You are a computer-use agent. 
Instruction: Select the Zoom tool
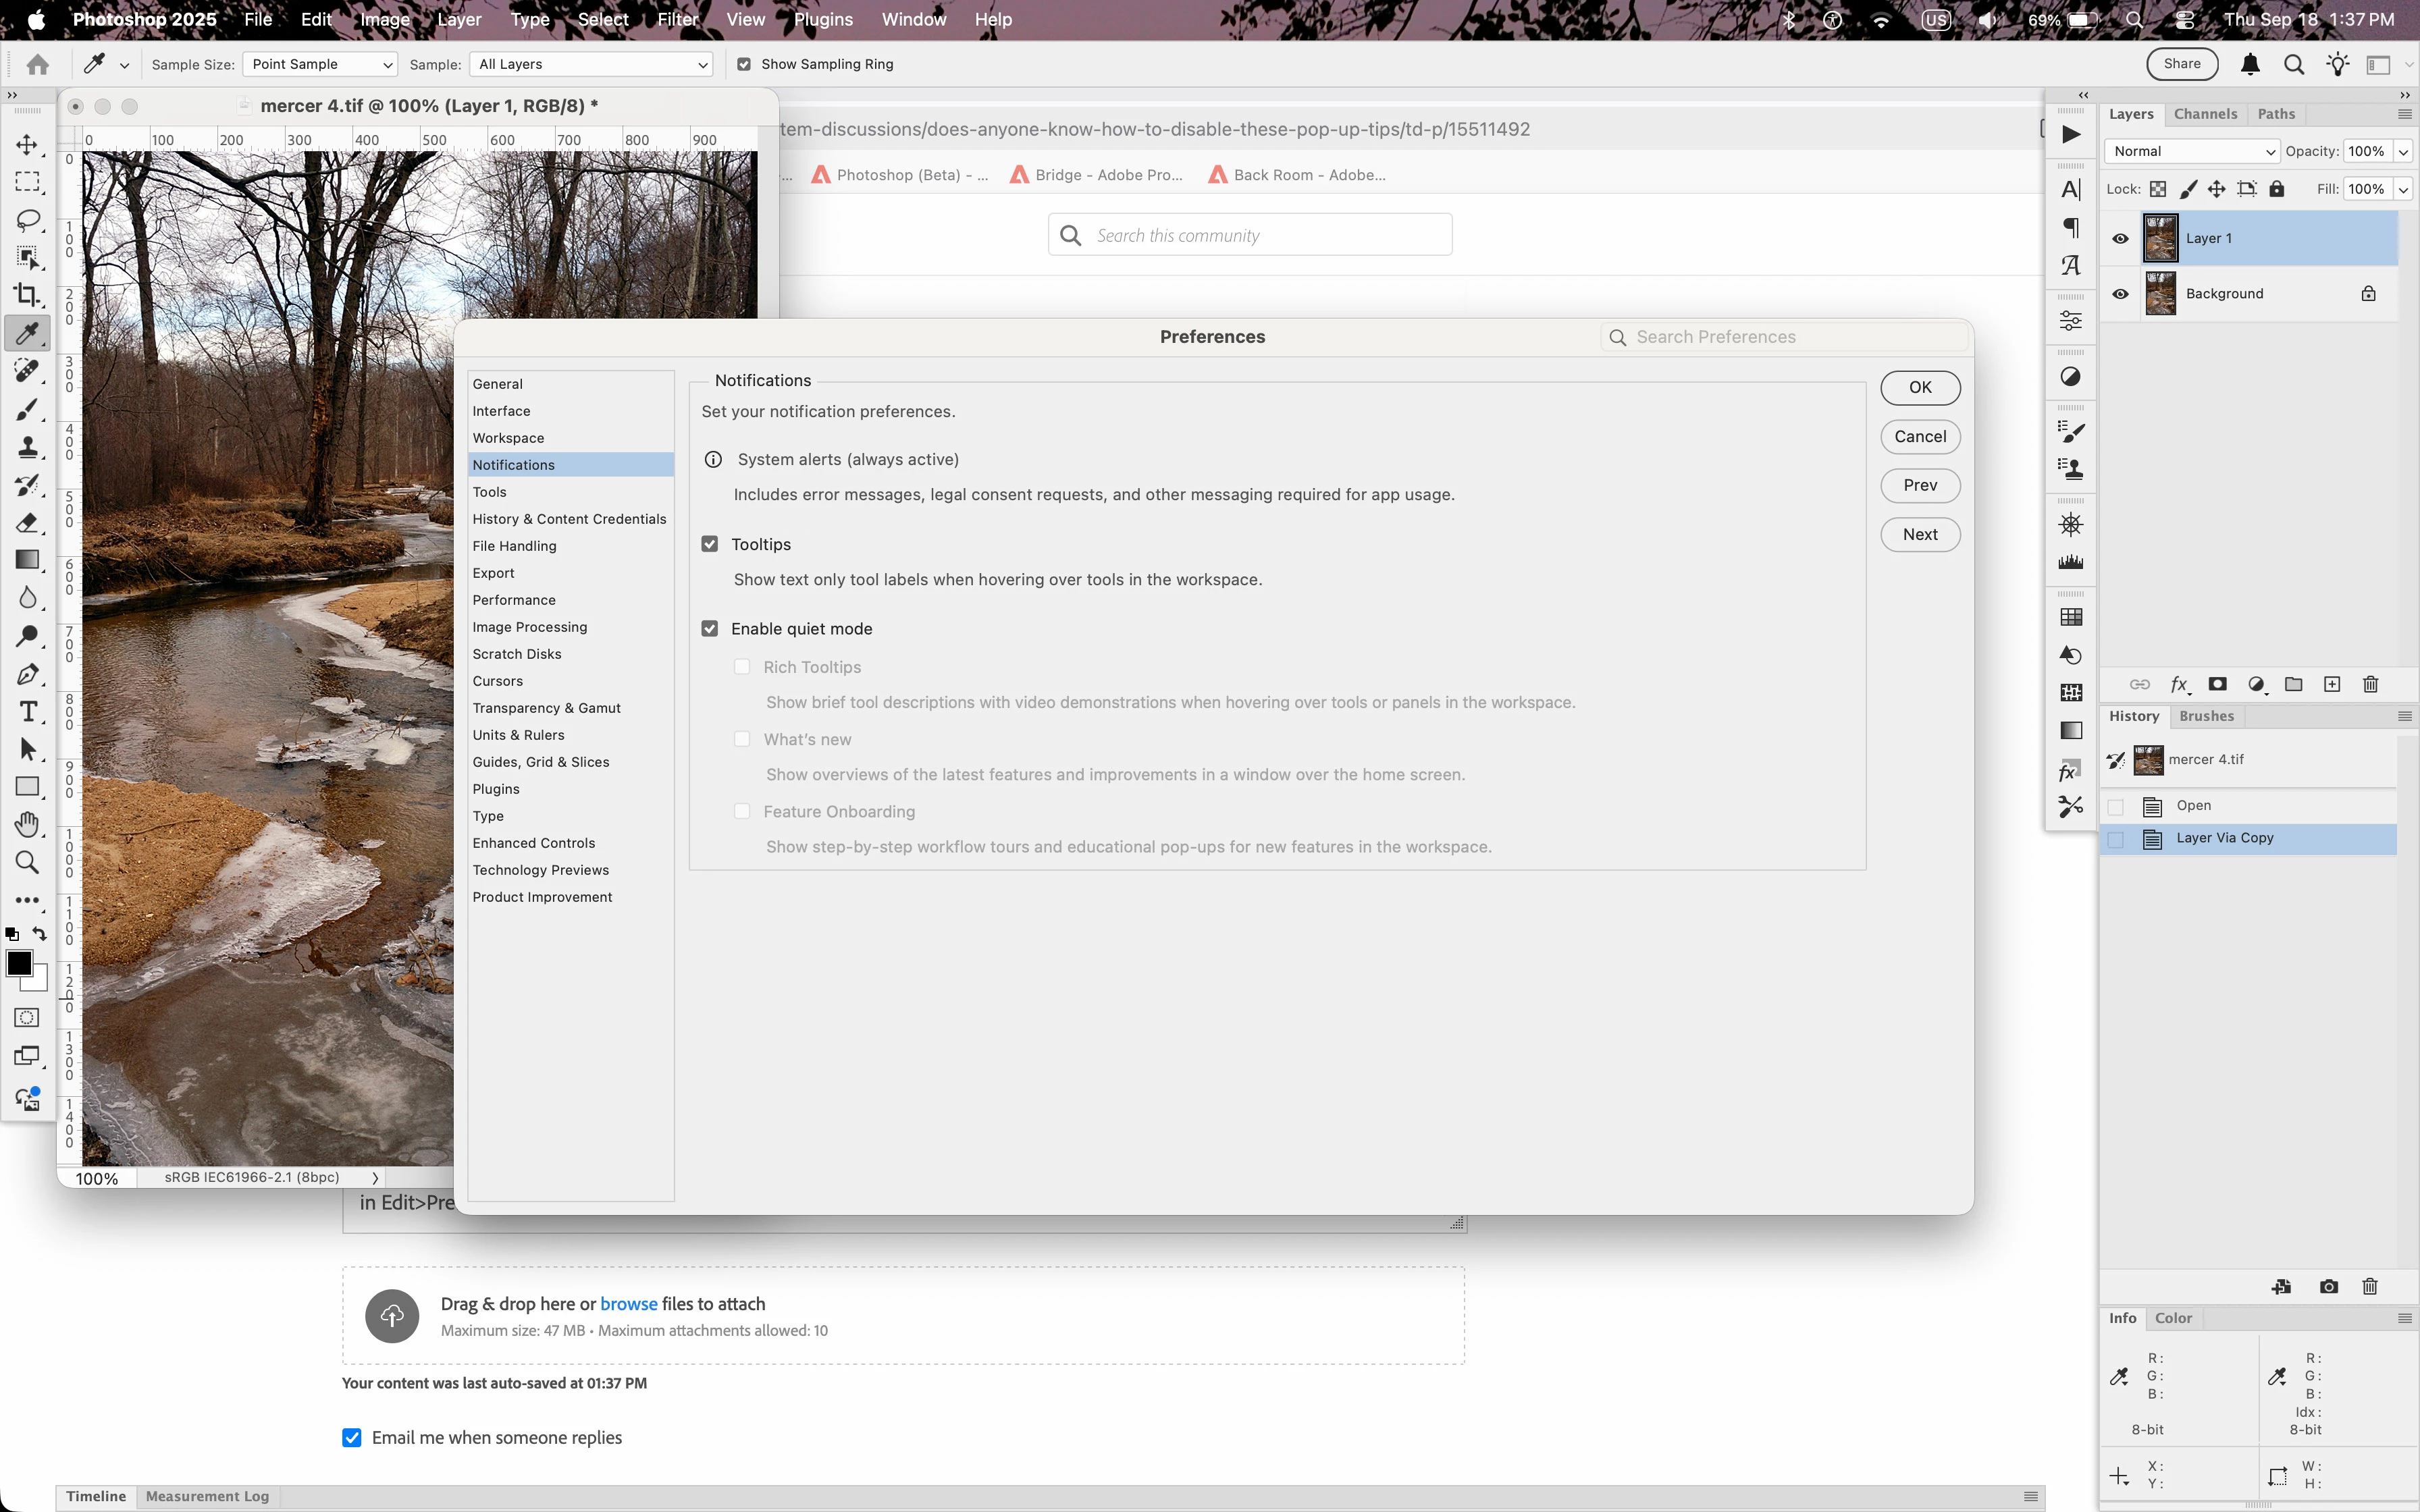coord(27,862)
